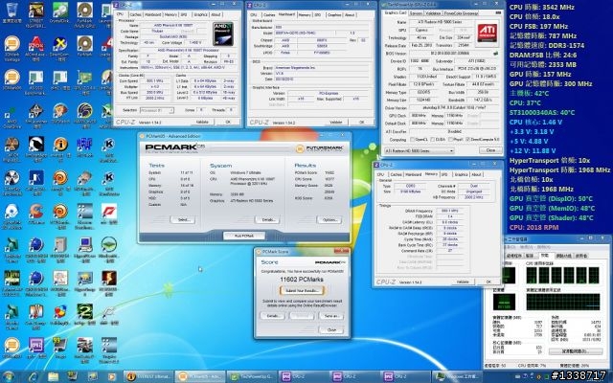The image size is (613, 383).
Task: Toggle CUDA checkbox in GPU-Z
Action: click(431, 140)
